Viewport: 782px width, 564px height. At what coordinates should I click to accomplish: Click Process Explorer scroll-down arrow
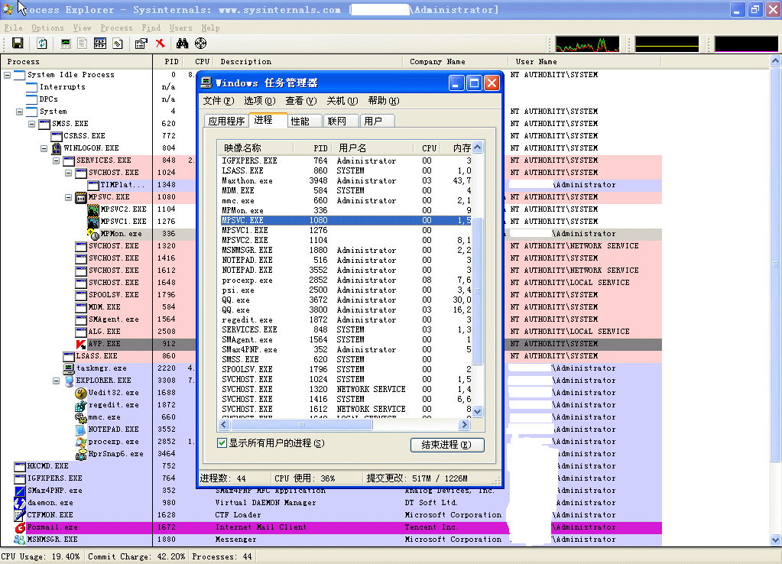[x=776, y=540]
